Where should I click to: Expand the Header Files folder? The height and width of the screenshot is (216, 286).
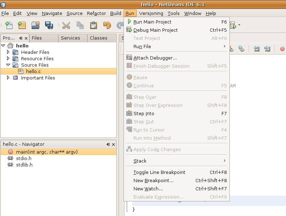pyautogui.click(x=8, y=52)
